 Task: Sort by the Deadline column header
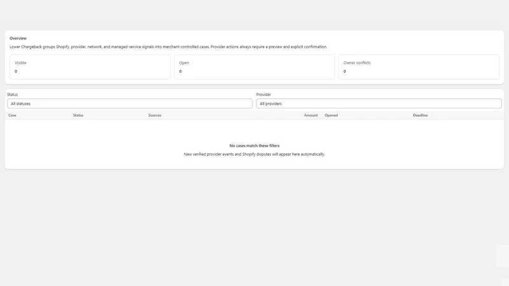(421, 115)
